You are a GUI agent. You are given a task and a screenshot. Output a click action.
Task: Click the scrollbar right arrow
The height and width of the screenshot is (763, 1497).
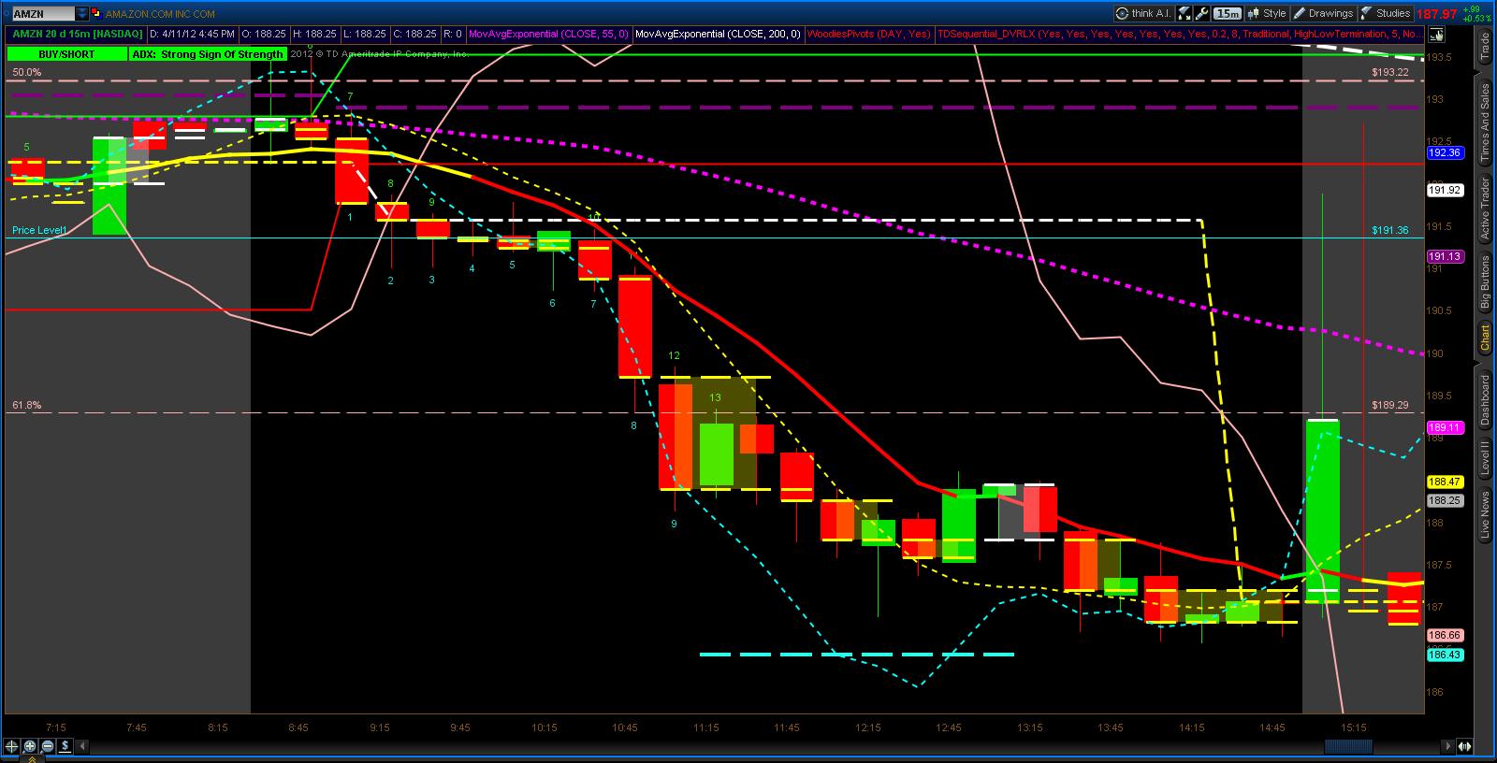tap(1449, 746)
